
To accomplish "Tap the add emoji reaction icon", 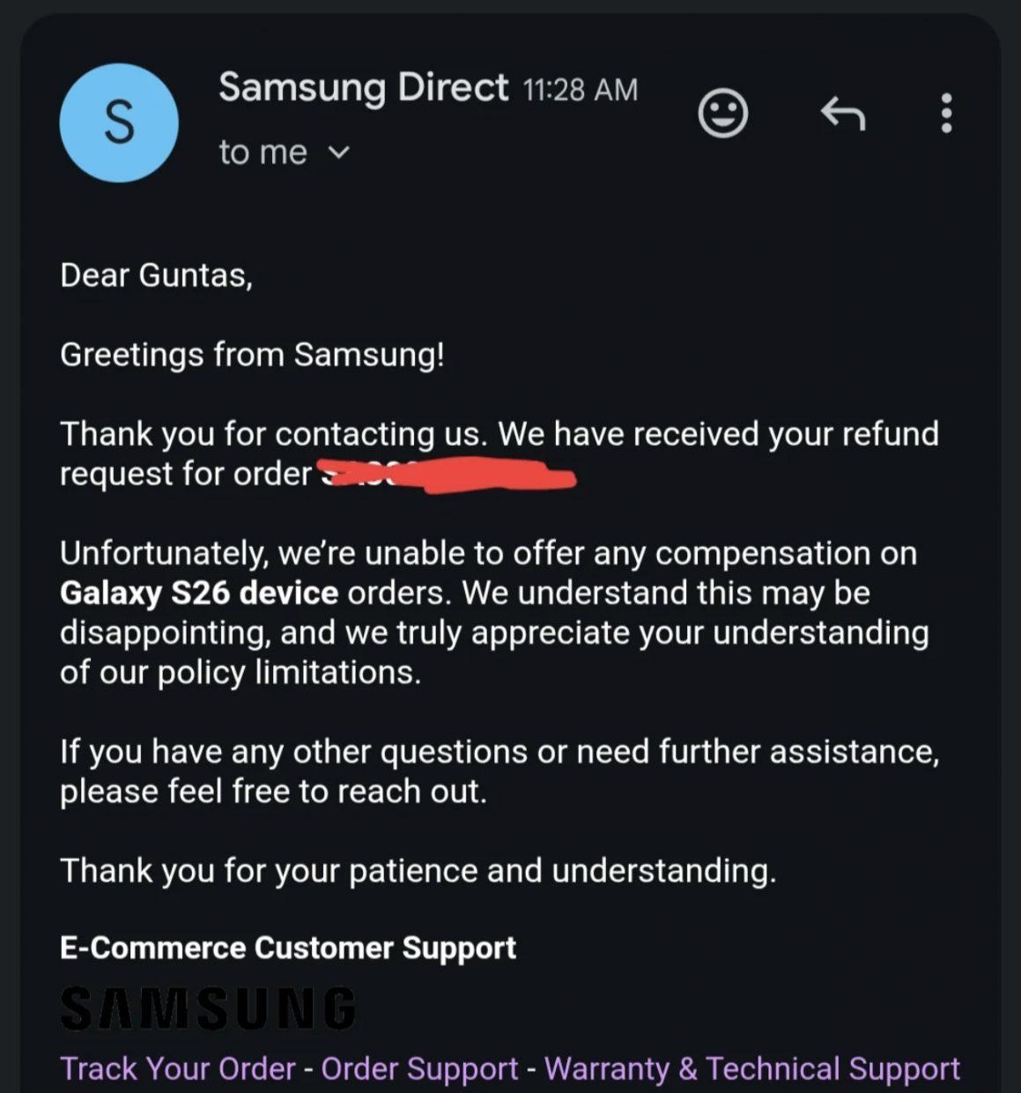I will click(722, 114).
